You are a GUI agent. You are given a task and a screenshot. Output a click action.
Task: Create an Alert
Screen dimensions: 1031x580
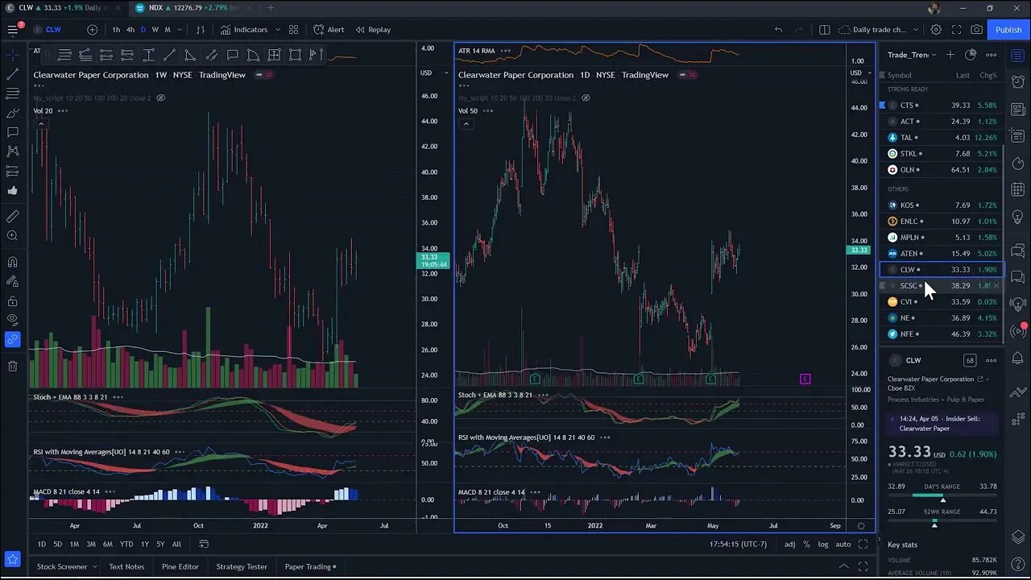click(x=329, y=30)
